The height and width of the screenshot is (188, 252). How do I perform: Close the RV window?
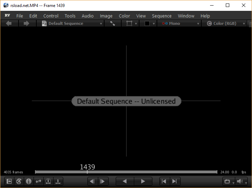point(244,5)
